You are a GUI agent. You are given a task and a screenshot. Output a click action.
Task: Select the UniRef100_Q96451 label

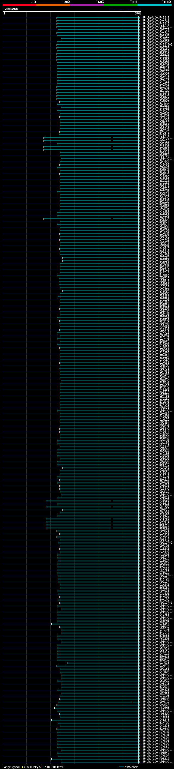point(156,62)
